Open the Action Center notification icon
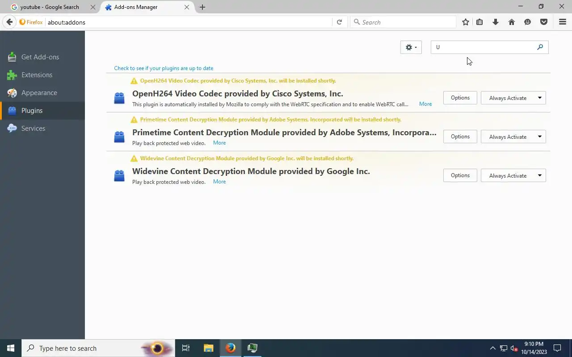 tap(557, 348)
